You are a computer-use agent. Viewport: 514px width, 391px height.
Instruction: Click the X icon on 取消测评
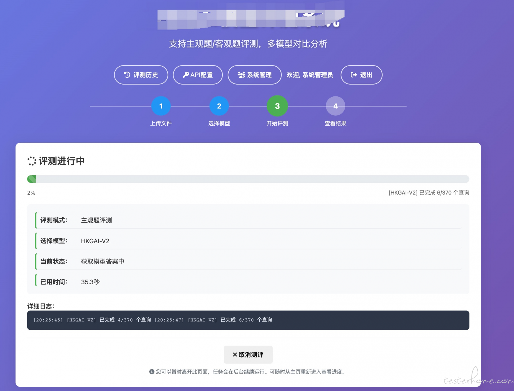(235, 355)
